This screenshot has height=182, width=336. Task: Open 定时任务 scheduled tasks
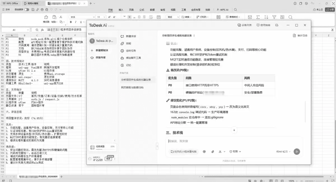pos(128,51)
